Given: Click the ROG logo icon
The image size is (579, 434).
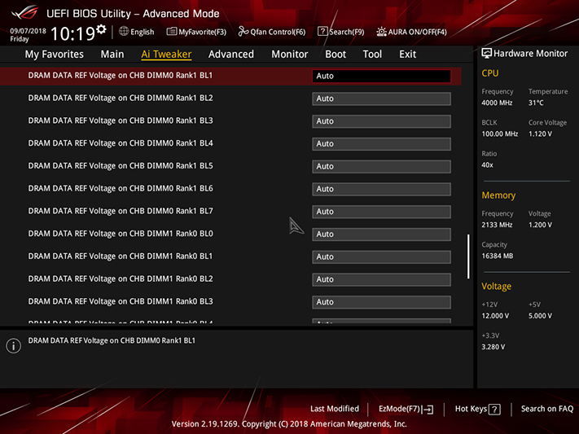Looking at the screenshot, I should [24, 12].
